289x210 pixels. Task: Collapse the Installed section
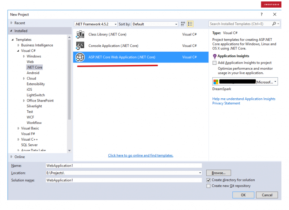click(11, 31)
